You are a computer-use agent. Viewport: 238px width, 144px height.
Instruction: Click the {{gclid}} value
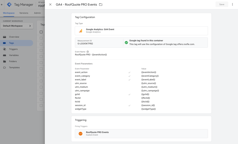[145, 94]
